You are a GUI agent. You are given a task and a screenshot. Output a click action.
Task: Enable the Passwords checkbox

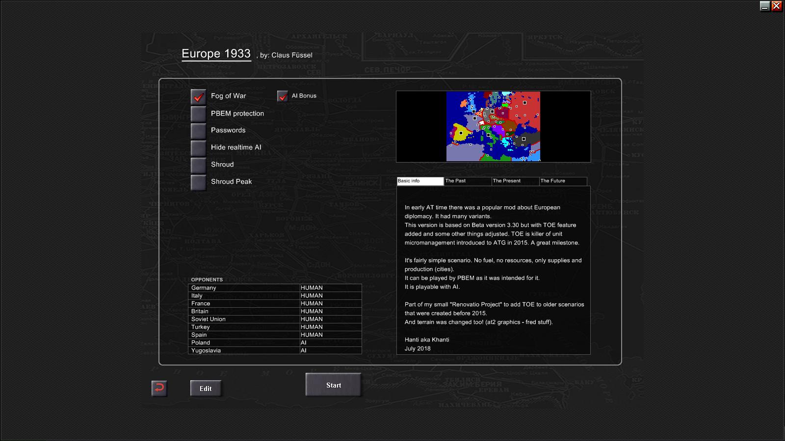click(198, 131)
